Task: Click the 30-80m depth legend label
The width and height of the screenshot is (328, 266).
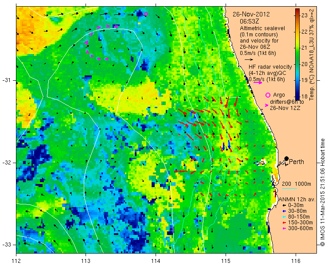Action: tap(297, 211)
